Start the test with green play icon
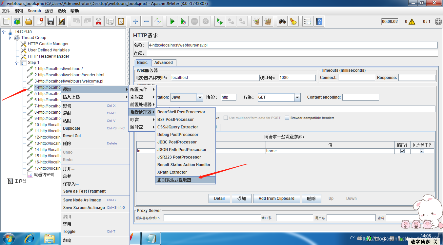The image size is (443, 245). pyautogui.click(x=172, y=22)
